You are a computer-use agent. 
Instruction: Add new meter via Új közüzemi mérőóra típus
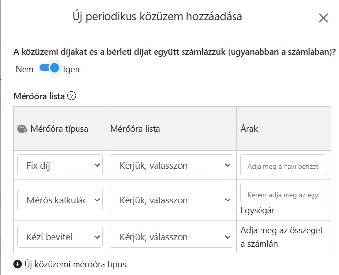(75, 264)
